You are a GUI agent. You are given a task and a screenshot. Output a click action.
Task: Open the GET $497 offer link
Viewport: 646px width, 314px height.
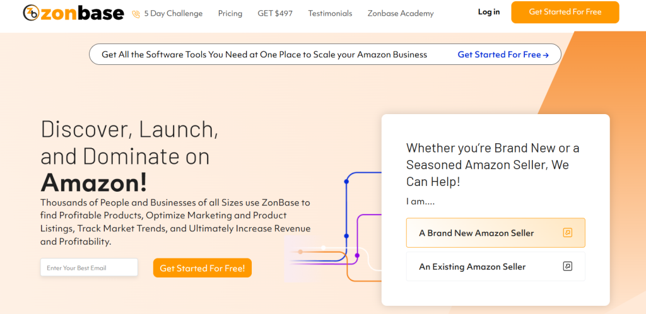[275, 13]
